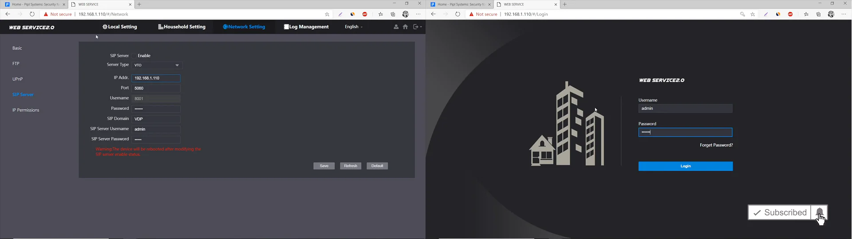Open Favorites list in the right browser
Viewport: 852px width, 239px height.
[806, 14]
